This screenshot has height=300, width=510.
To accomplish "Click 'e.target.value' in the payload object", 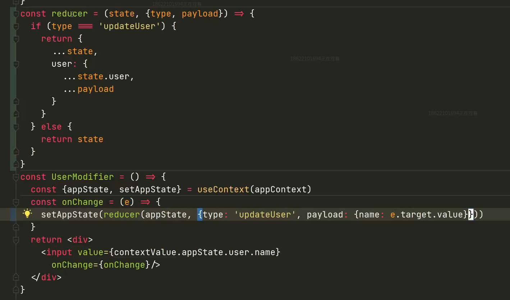I will pyautogui.click(x=427, y=215).
